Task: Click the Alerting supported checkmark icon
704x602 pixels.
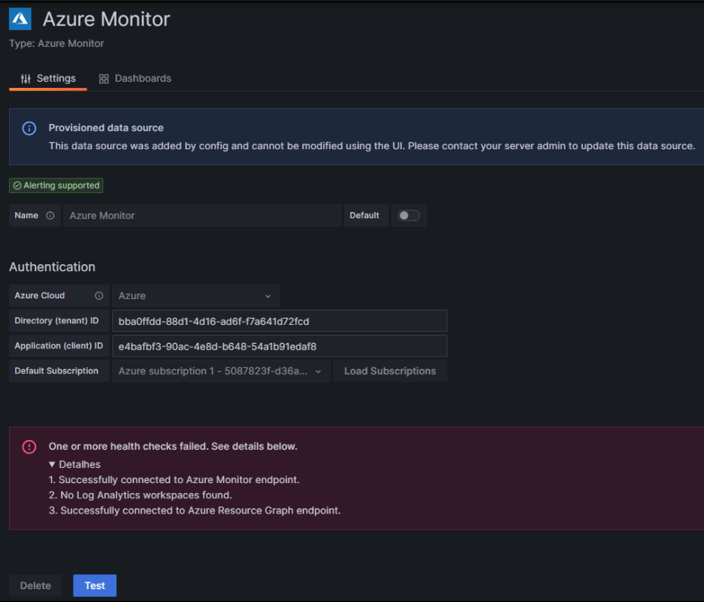Action: click(x=17, y=186)
